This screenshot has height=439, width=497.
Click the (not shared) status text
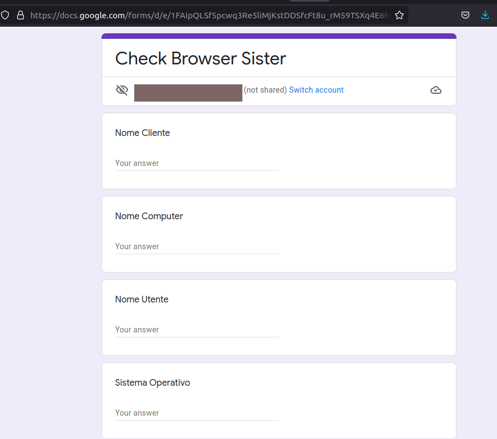(265, 90)
